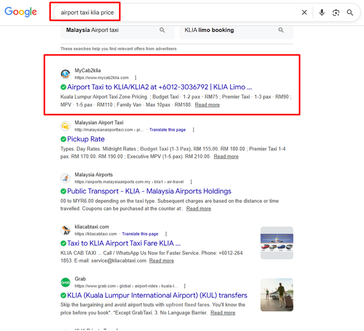Open more options for Malaysian Airport Taxi result
364x331 pixels.
(x=193, y=130)
